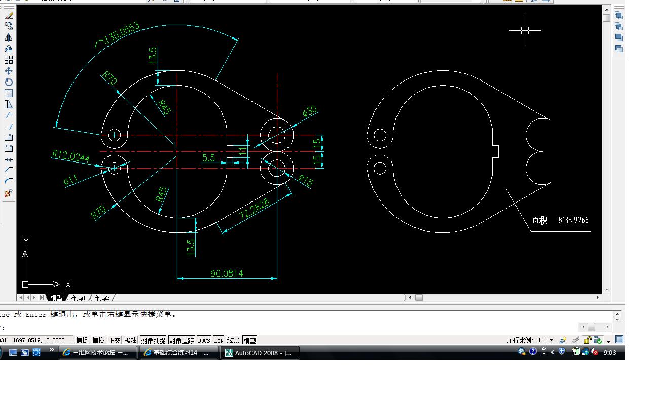The height and width of the screenshot is (405, 649).
Task: Toggle 极轴 polar tracking
Action: point(131,340)
